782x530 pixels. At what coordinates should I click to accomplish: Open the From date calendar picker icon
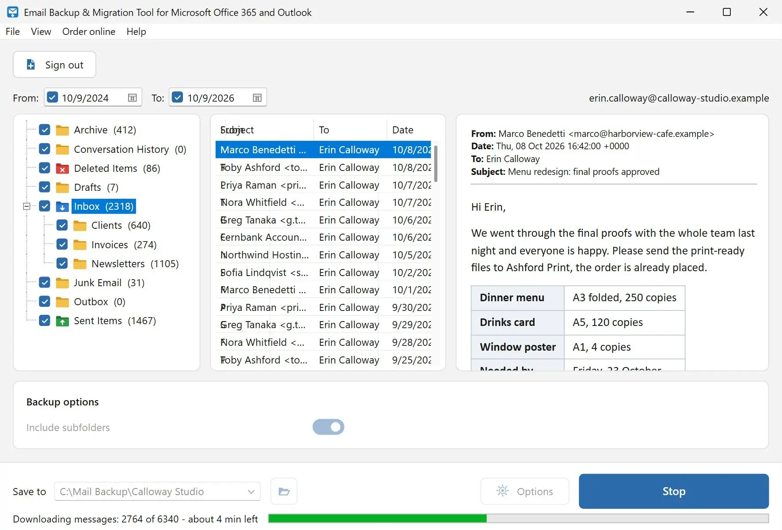[x=132, y=98]
